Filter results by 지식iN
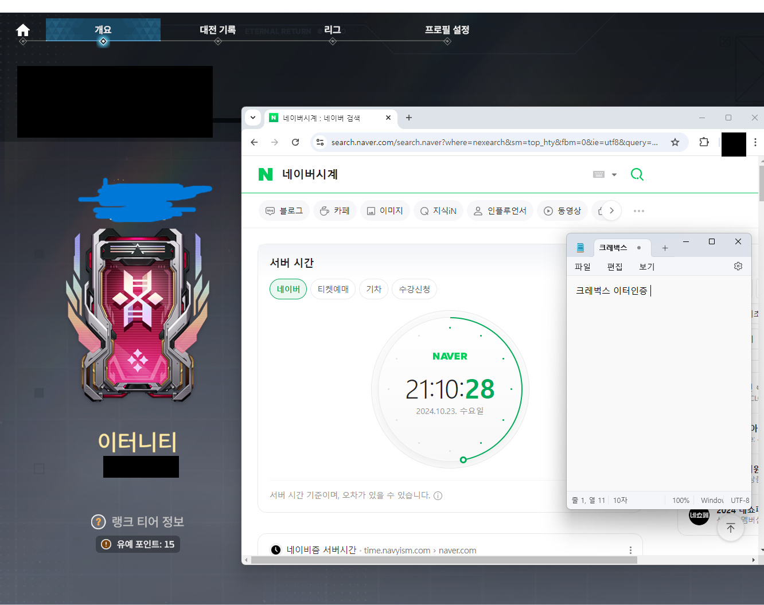 tap(438, 211)
